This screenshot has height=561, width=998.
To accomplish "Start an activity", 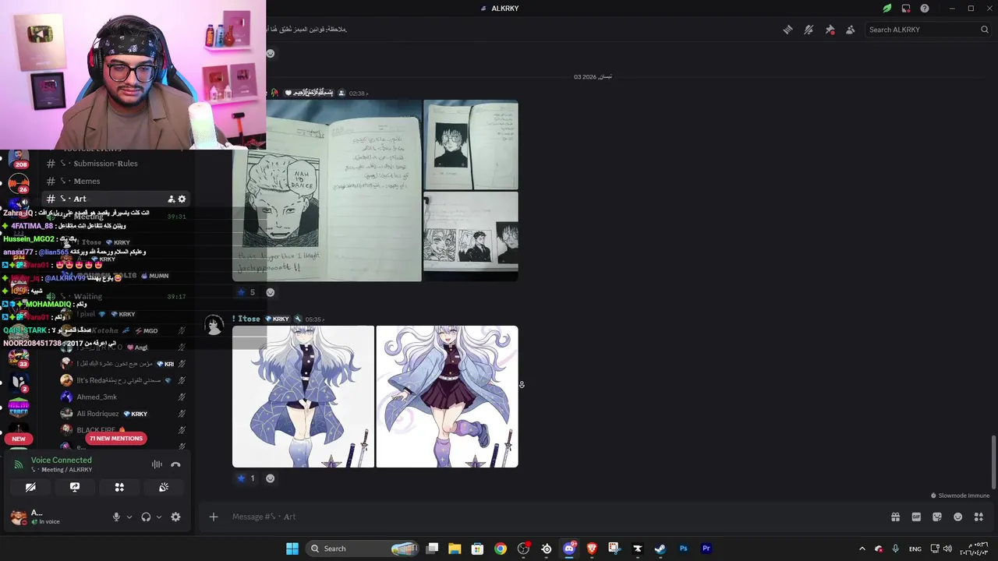I will click(x=119, y=487).
